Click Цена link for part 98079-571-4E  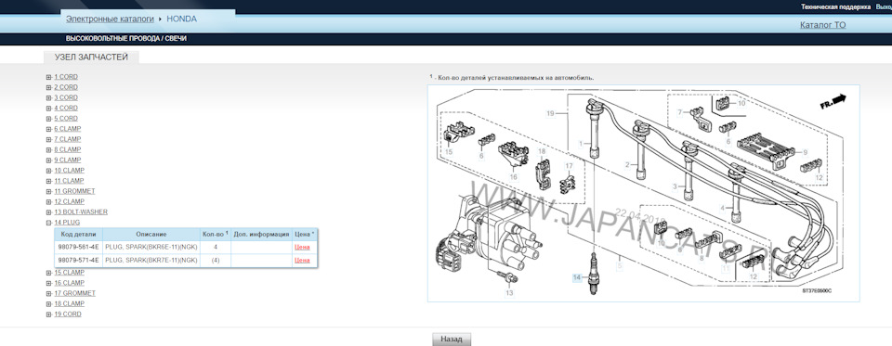pyautogui.click(x=302, y=261)
